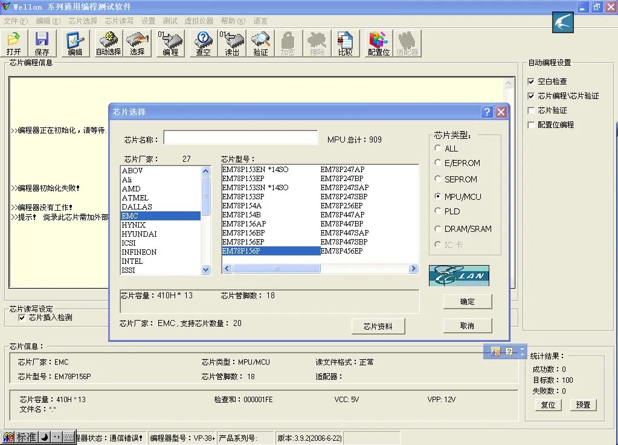The height and width of the screenshot is (445, 618).
Task: Open the 文件(F) menu
Action: pyautogui.click(x=15, y=21)
